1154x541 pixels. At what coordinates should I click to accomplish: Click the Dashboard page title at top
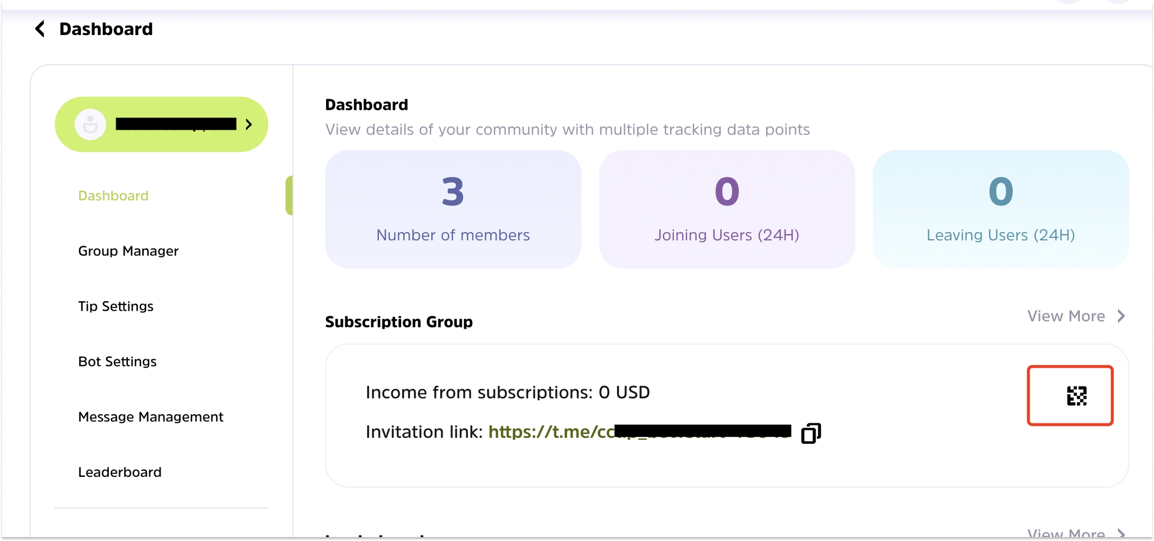[x=106, y=29]
